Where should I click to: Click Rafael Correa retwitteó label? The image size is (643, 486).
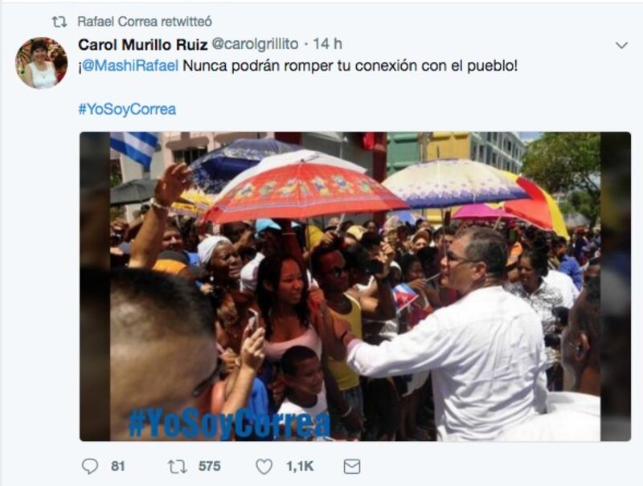click(x=145, y=22)
